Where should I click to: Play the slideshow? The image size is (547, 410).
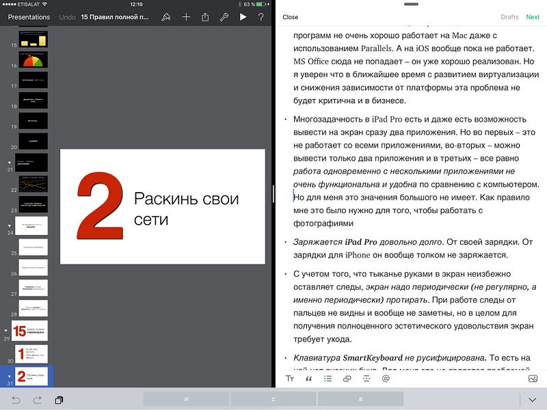(243, 16)
